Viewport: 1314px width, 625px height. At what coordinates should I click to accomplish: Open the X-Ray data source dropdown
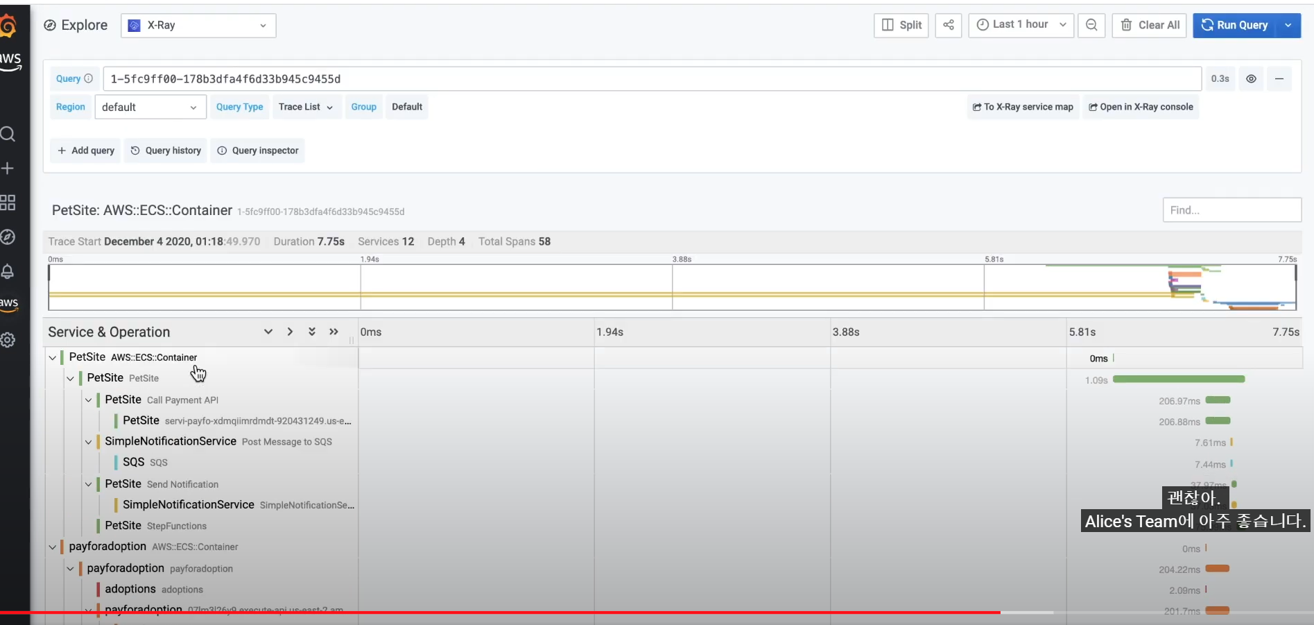(198, 26)
